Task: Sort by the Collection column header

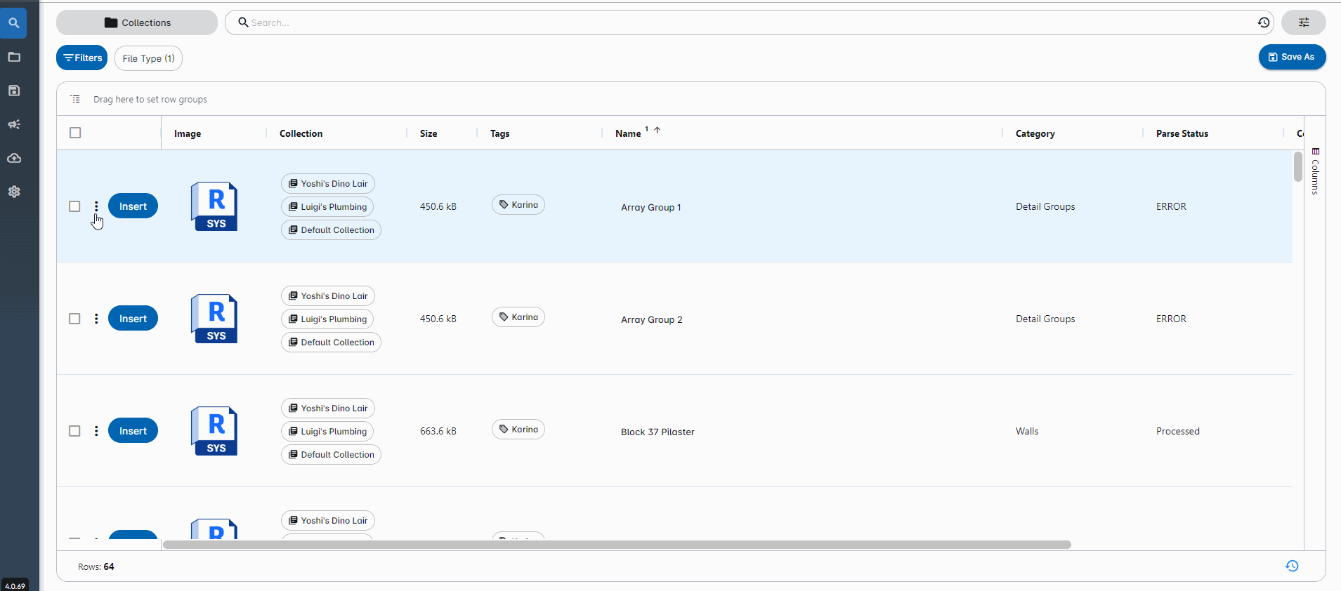Action: pos(301,133)
